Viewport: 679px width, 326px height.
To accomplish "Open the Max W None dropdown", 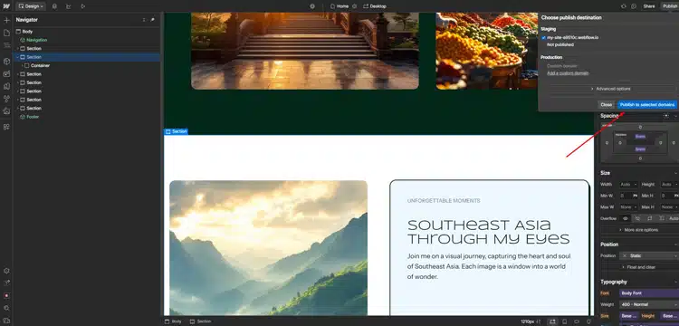I will (629, 207).
